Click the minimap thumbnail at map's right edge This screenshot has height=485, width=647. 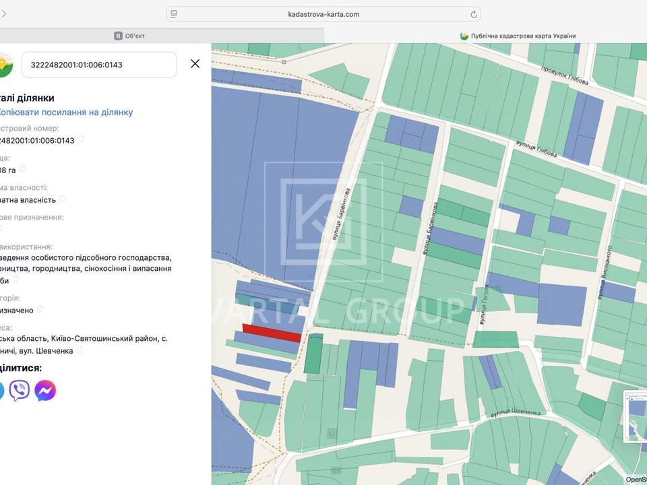(636, 416)
